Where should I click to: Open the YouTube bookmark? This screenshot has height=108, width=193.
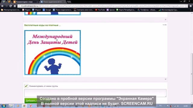point(100,10)
